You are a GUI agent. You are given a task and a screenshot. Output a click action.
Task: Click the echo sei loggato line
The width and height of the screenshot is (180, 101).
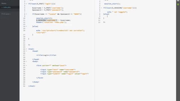tap(117, 12)
